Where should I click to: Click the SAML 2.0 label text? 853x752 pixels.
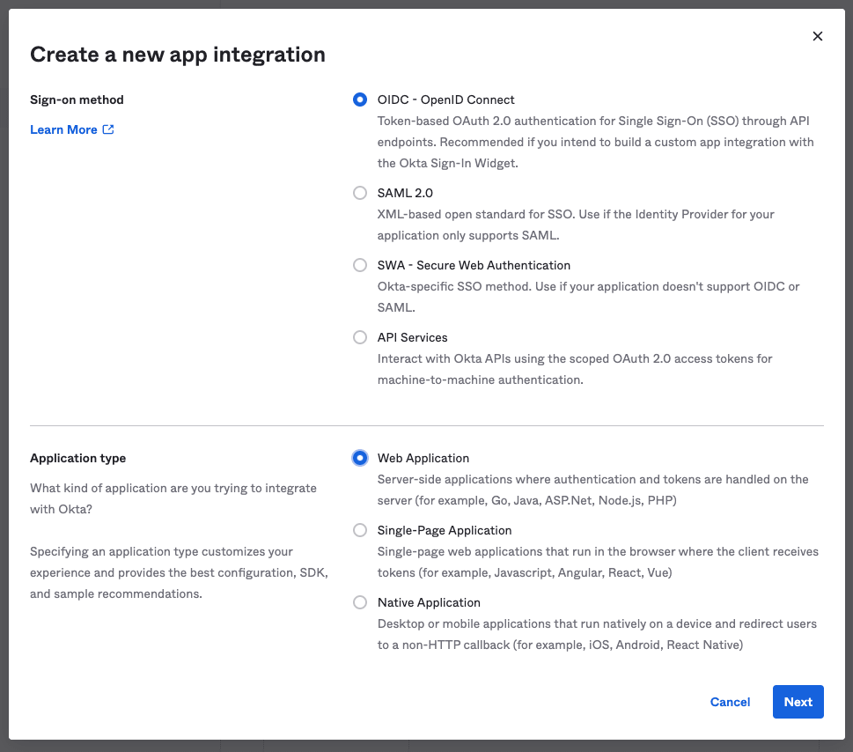(405, 193)
